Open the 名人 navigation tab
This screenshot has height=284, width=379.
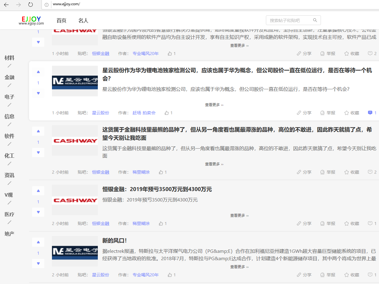83,20
